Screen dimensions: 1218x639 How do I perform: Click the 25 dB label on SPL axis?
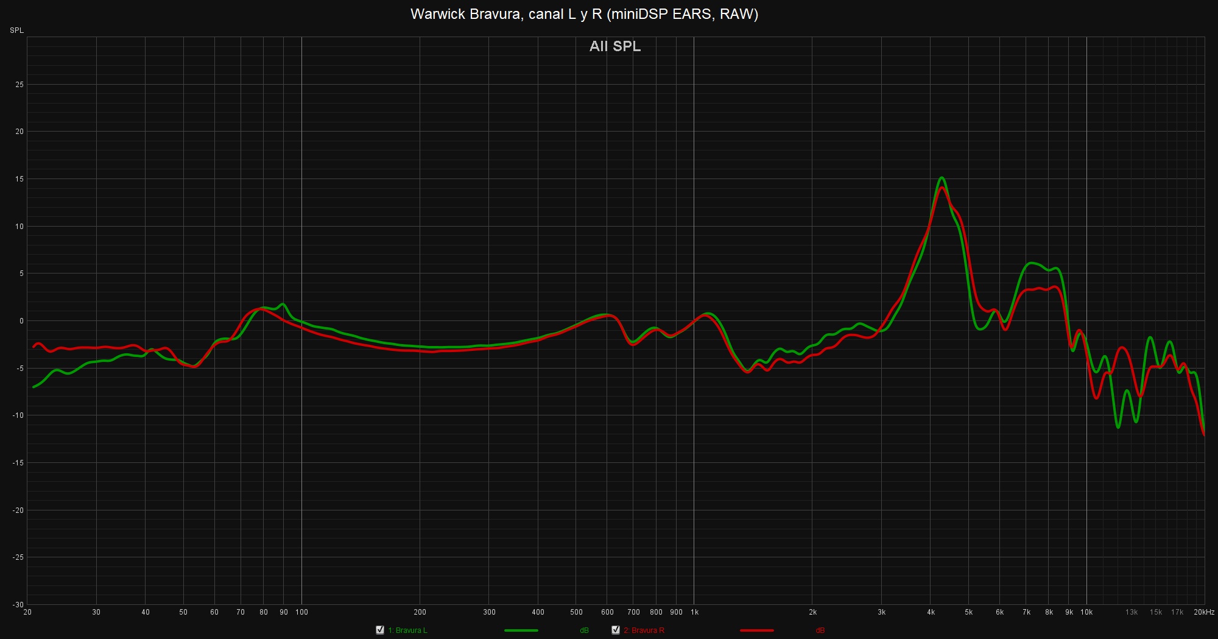[19, 85]
